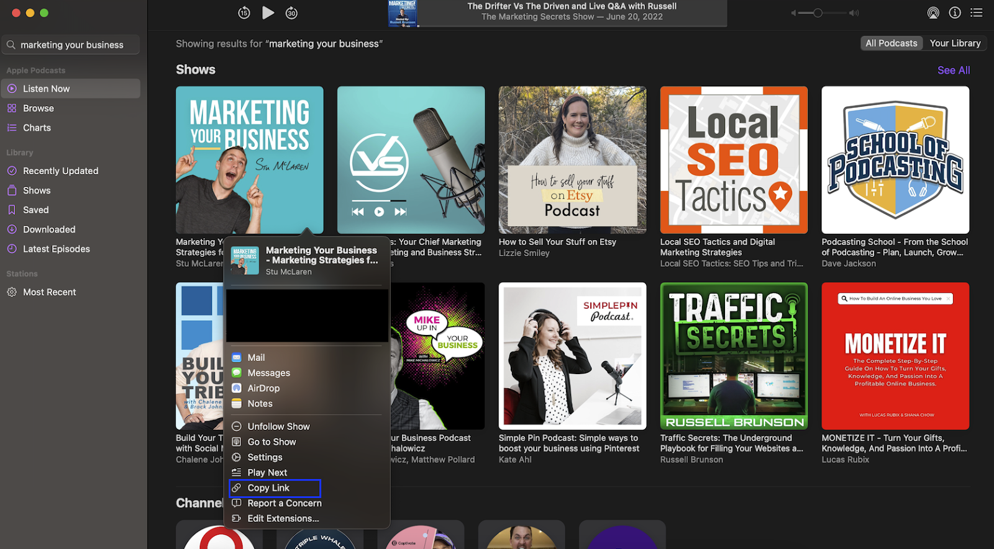Open AirPlay output selector icon
Image resolution: width=994 pixels, height=549 pixels.
(x=933, y=12)
